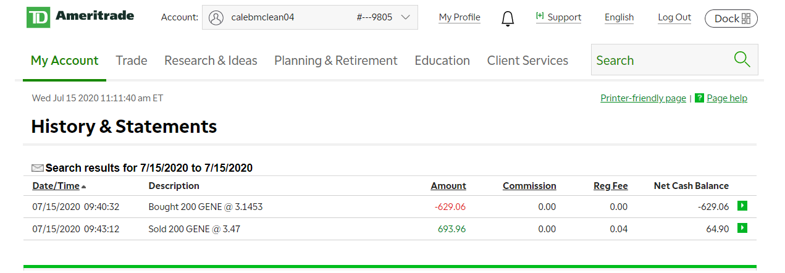Viewport: 785px width, 273px height.
Task: Click the envelope icon beside search results
Action: (38, 168)
